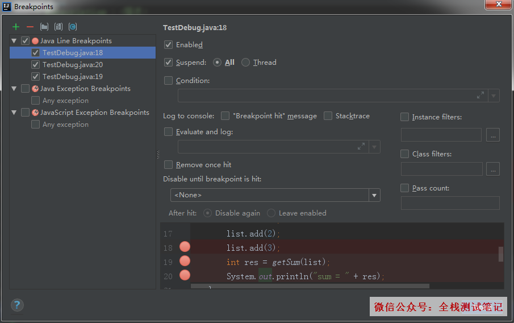Click the Class filters text field

441,169
